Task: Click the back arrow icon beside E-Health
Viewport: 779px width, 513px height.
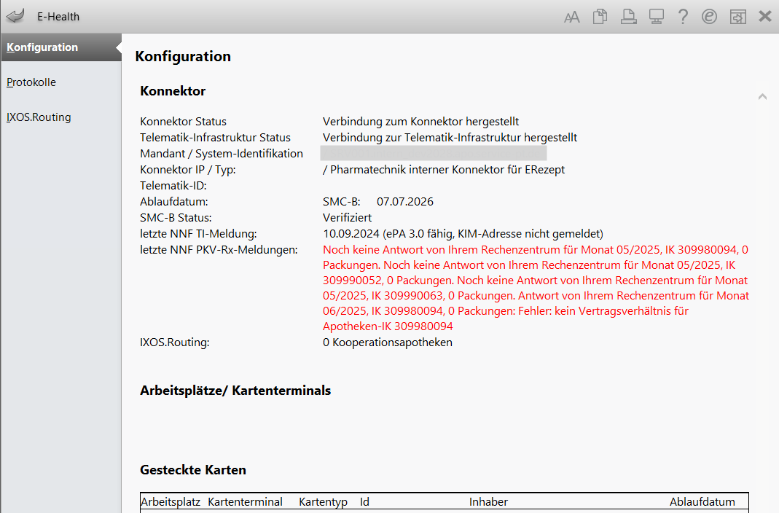Action: [x=15, y=16]
